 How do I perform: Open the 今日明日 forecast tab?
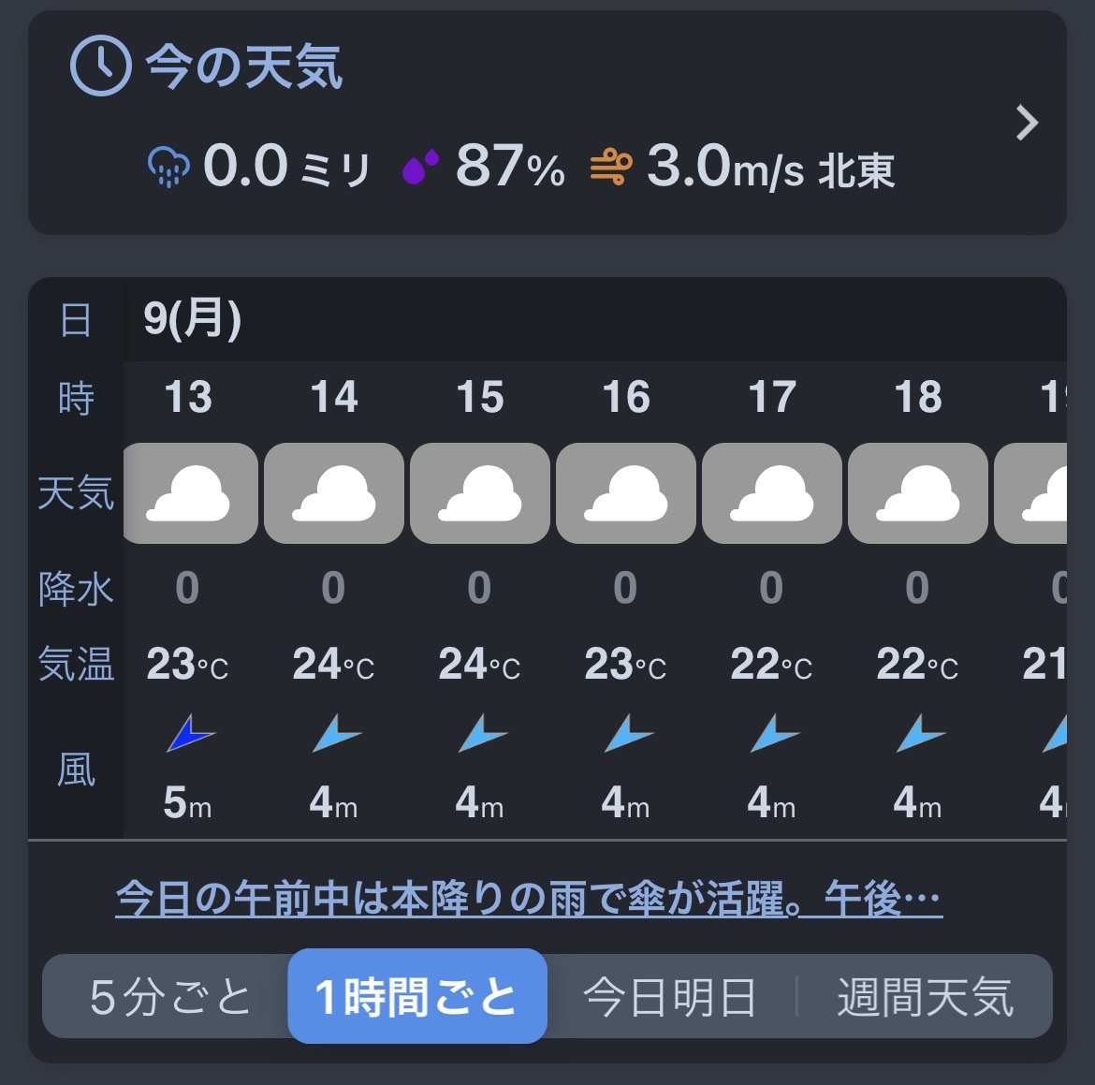[669, 997]
